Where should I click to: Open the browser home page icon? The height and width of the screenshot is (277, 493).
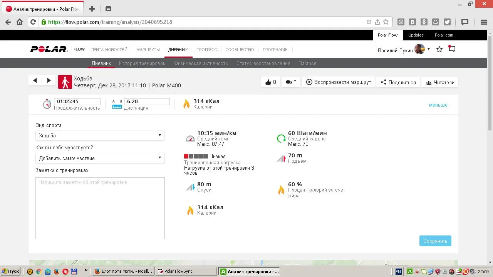click(20, 22)
